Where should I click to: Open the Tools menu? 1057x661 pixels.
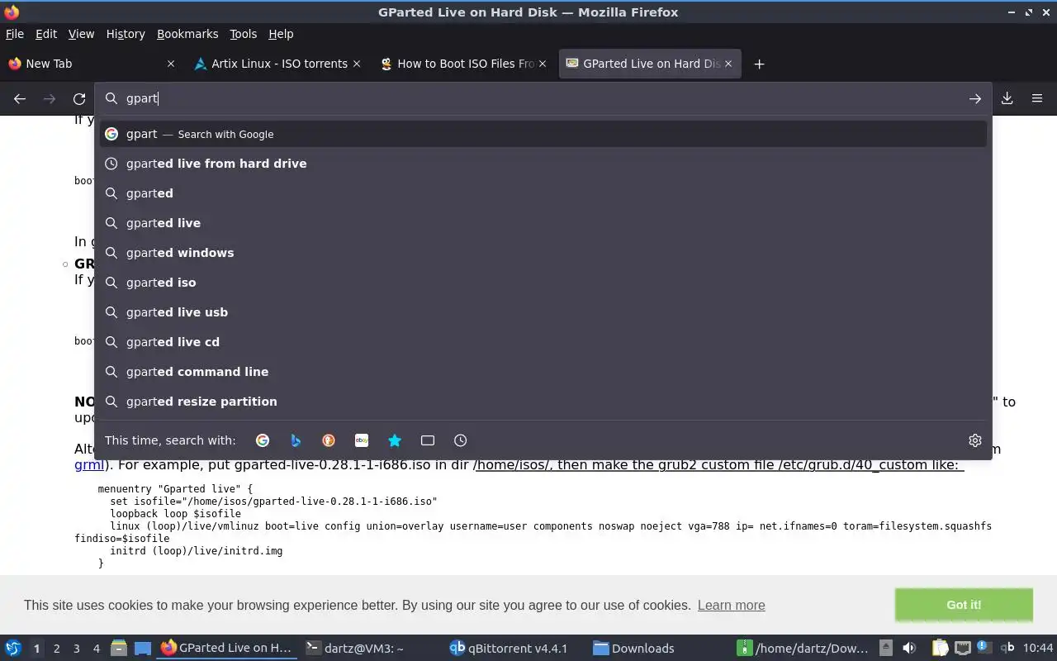(243, 34)
